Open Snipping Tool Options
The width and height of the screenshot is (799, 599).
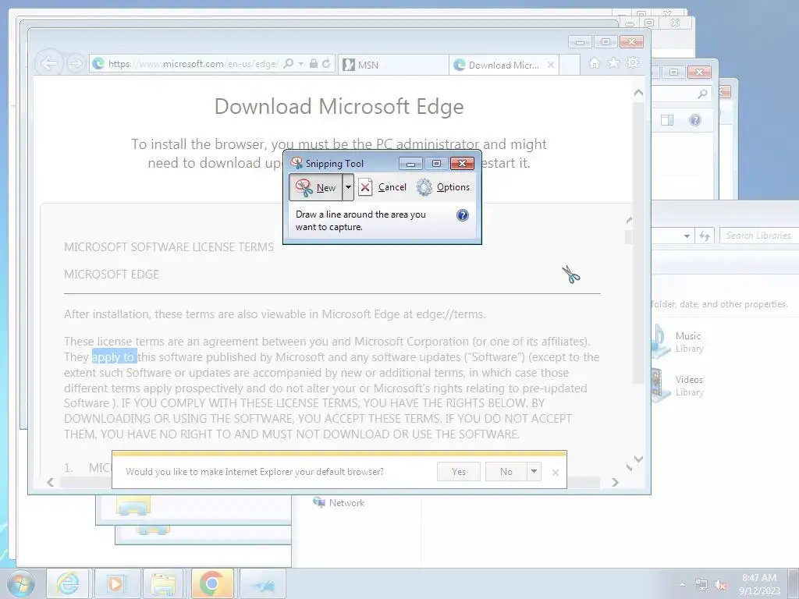coord(443,187)
